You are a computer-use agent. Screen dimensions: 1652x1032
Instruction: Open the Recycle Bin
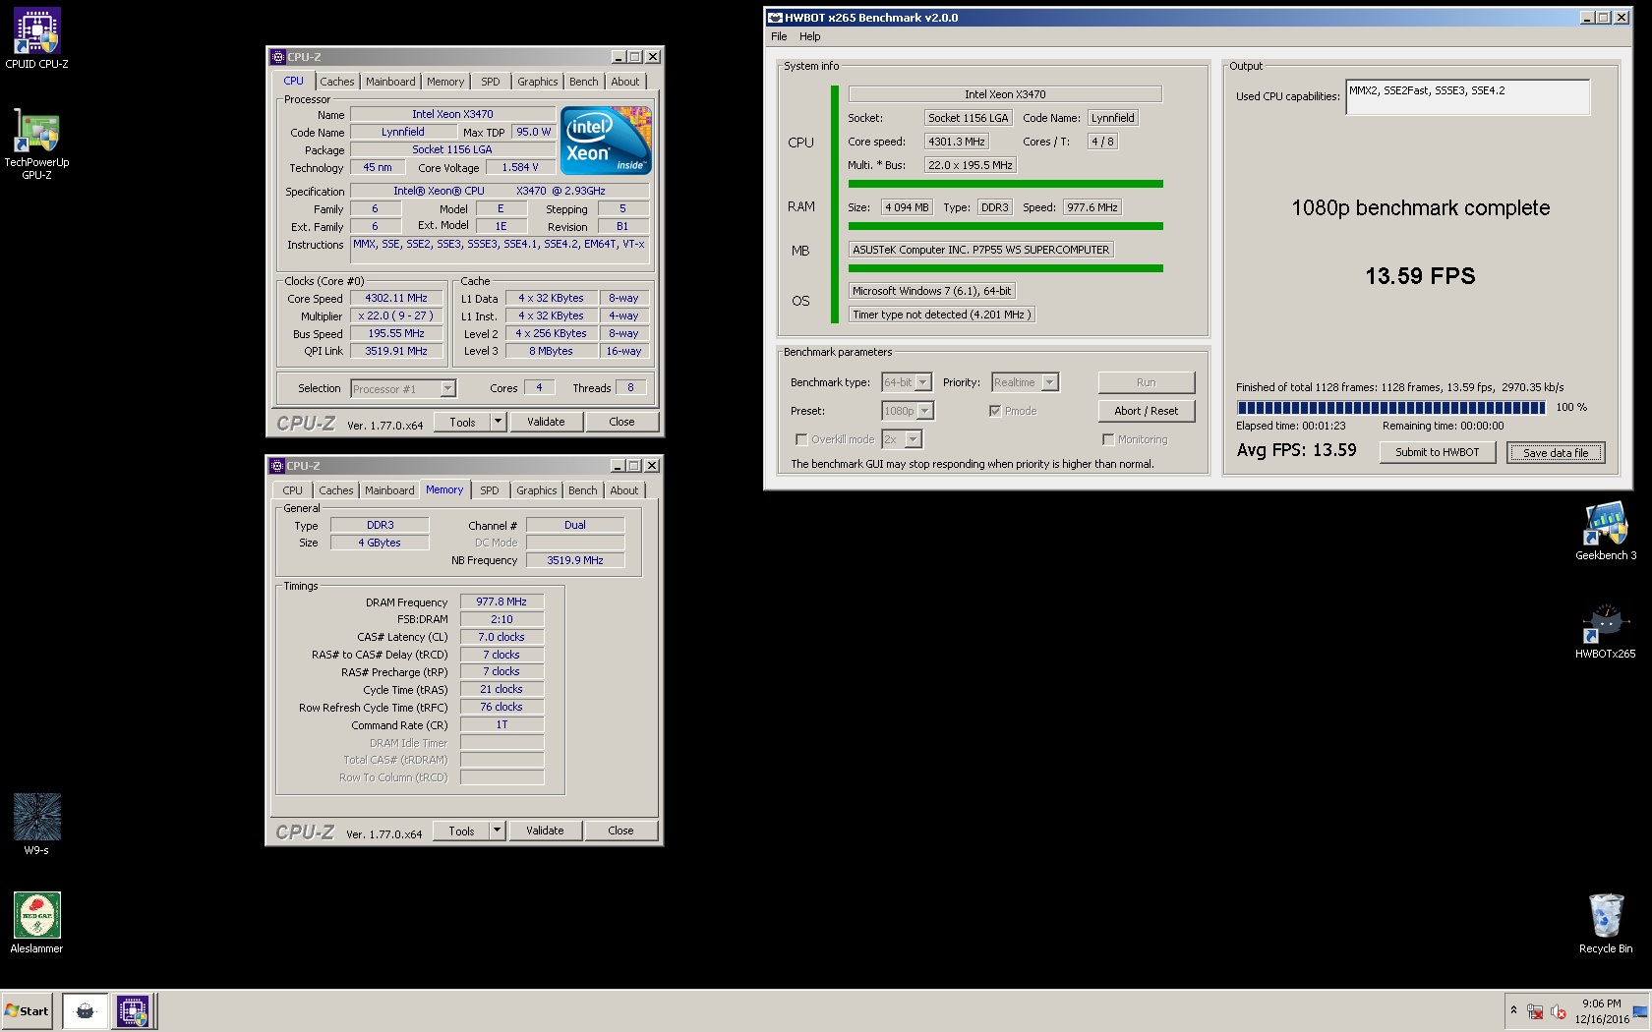pyautogui.click(x=1606, y=923)
